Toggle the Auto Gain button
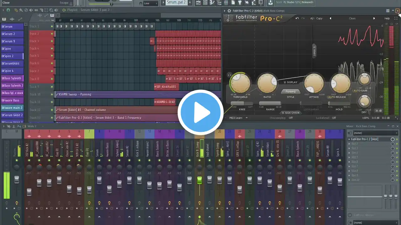Viewport: 401px width, 225px height. [x=360, y=91]
